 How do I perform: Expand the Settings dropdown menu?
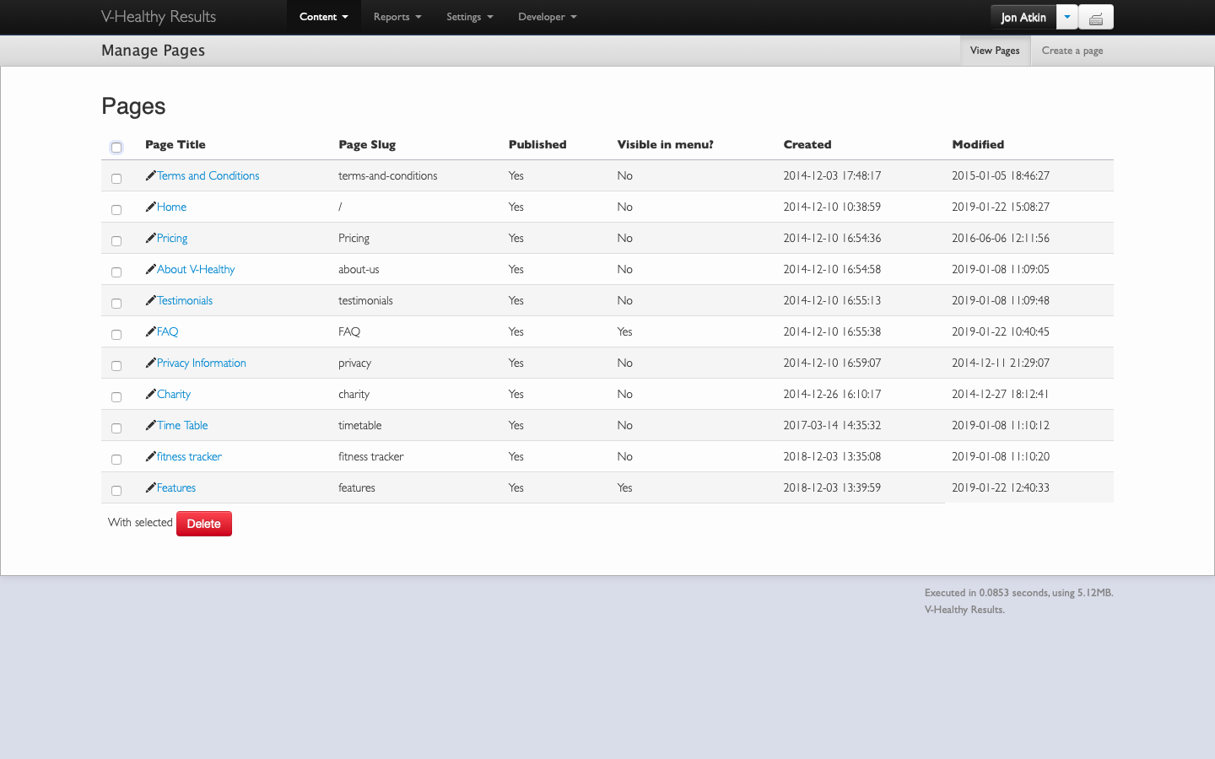470,17
